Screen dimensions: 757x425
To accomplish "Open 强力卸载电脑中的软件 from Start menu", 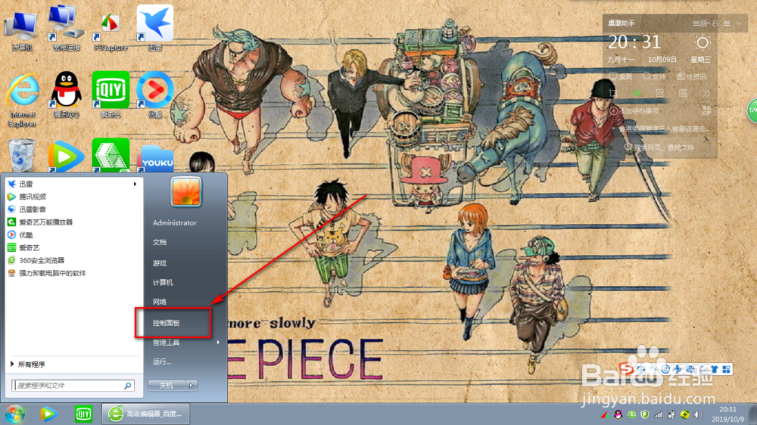I will click(73, 273).
